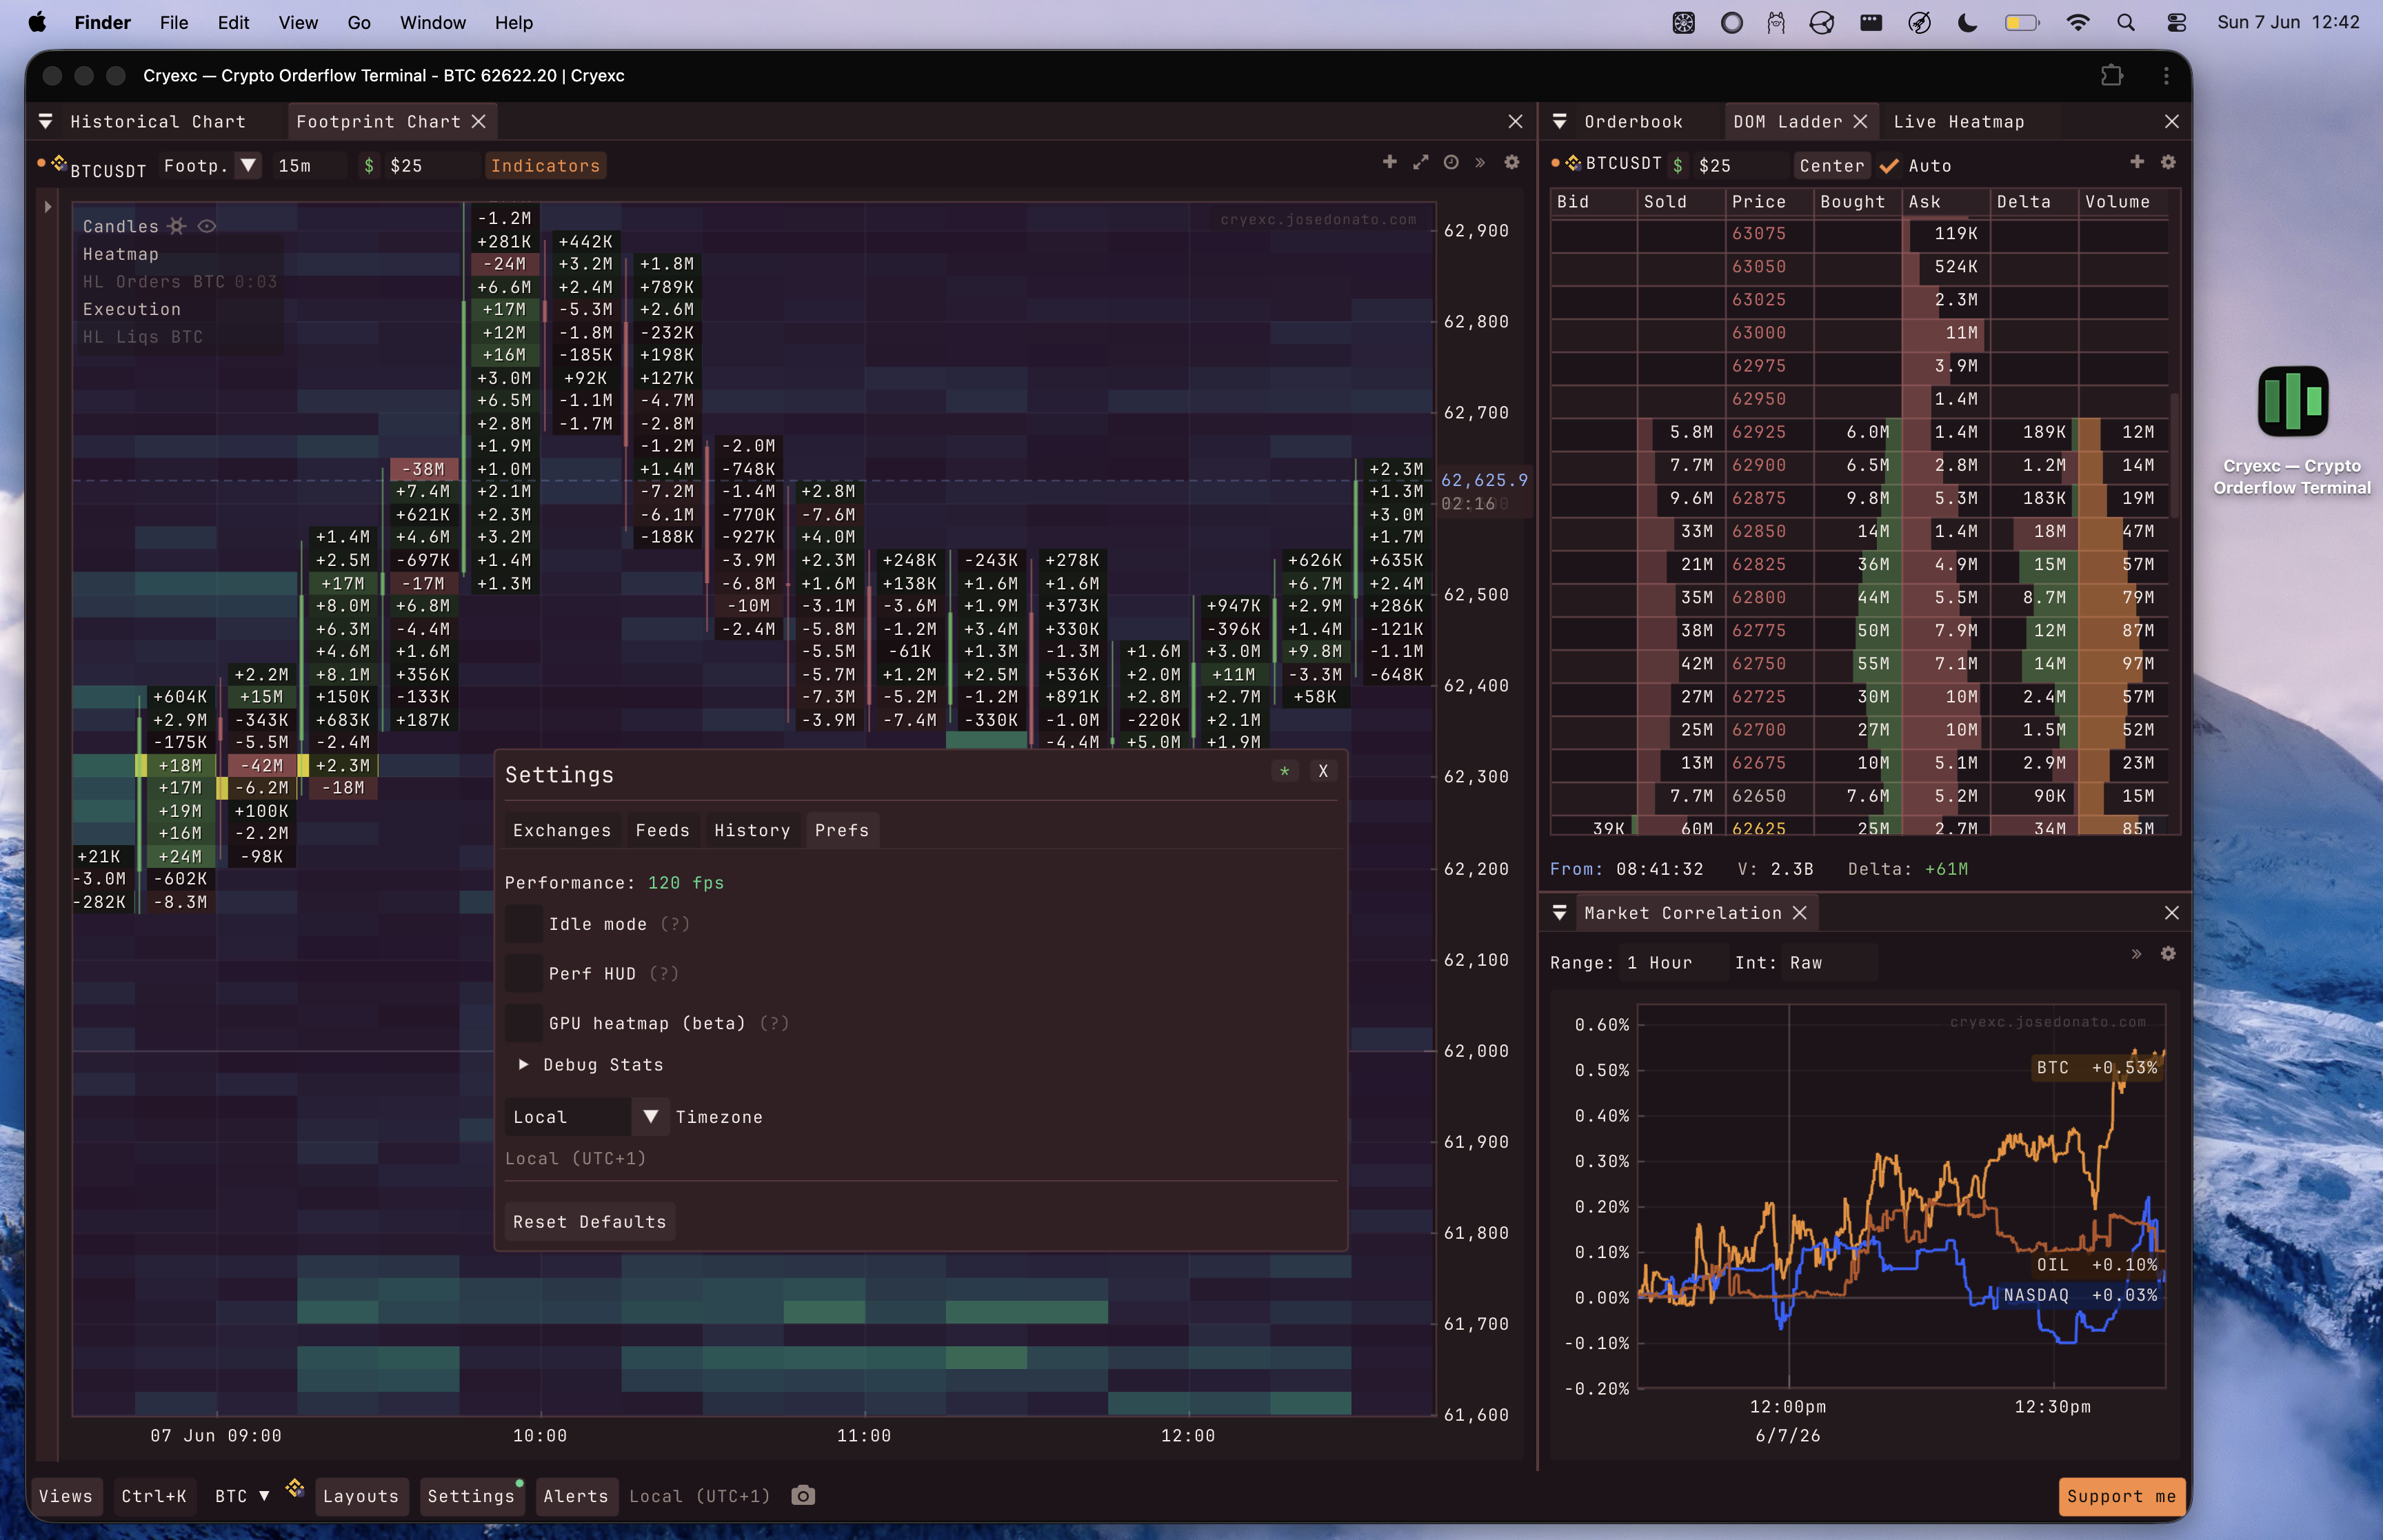Close the Market Correlation tab
The image size is (2383, 1540).
click(x=1799, y=913)
